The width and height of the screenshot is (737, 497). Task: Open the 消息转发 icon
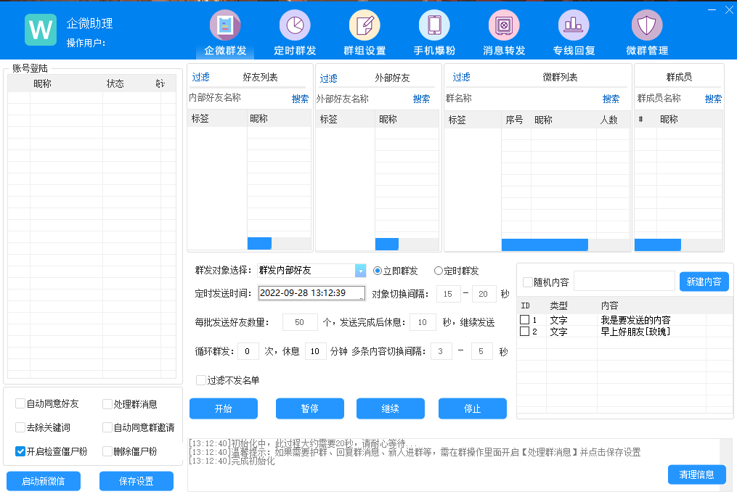tap(504, 26)
